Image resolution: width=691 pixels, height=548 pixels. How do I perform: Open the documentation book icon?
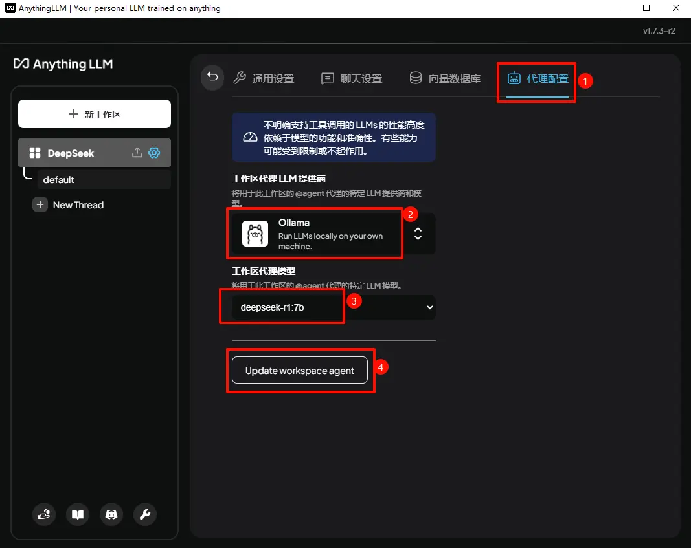tap(78, 514)
